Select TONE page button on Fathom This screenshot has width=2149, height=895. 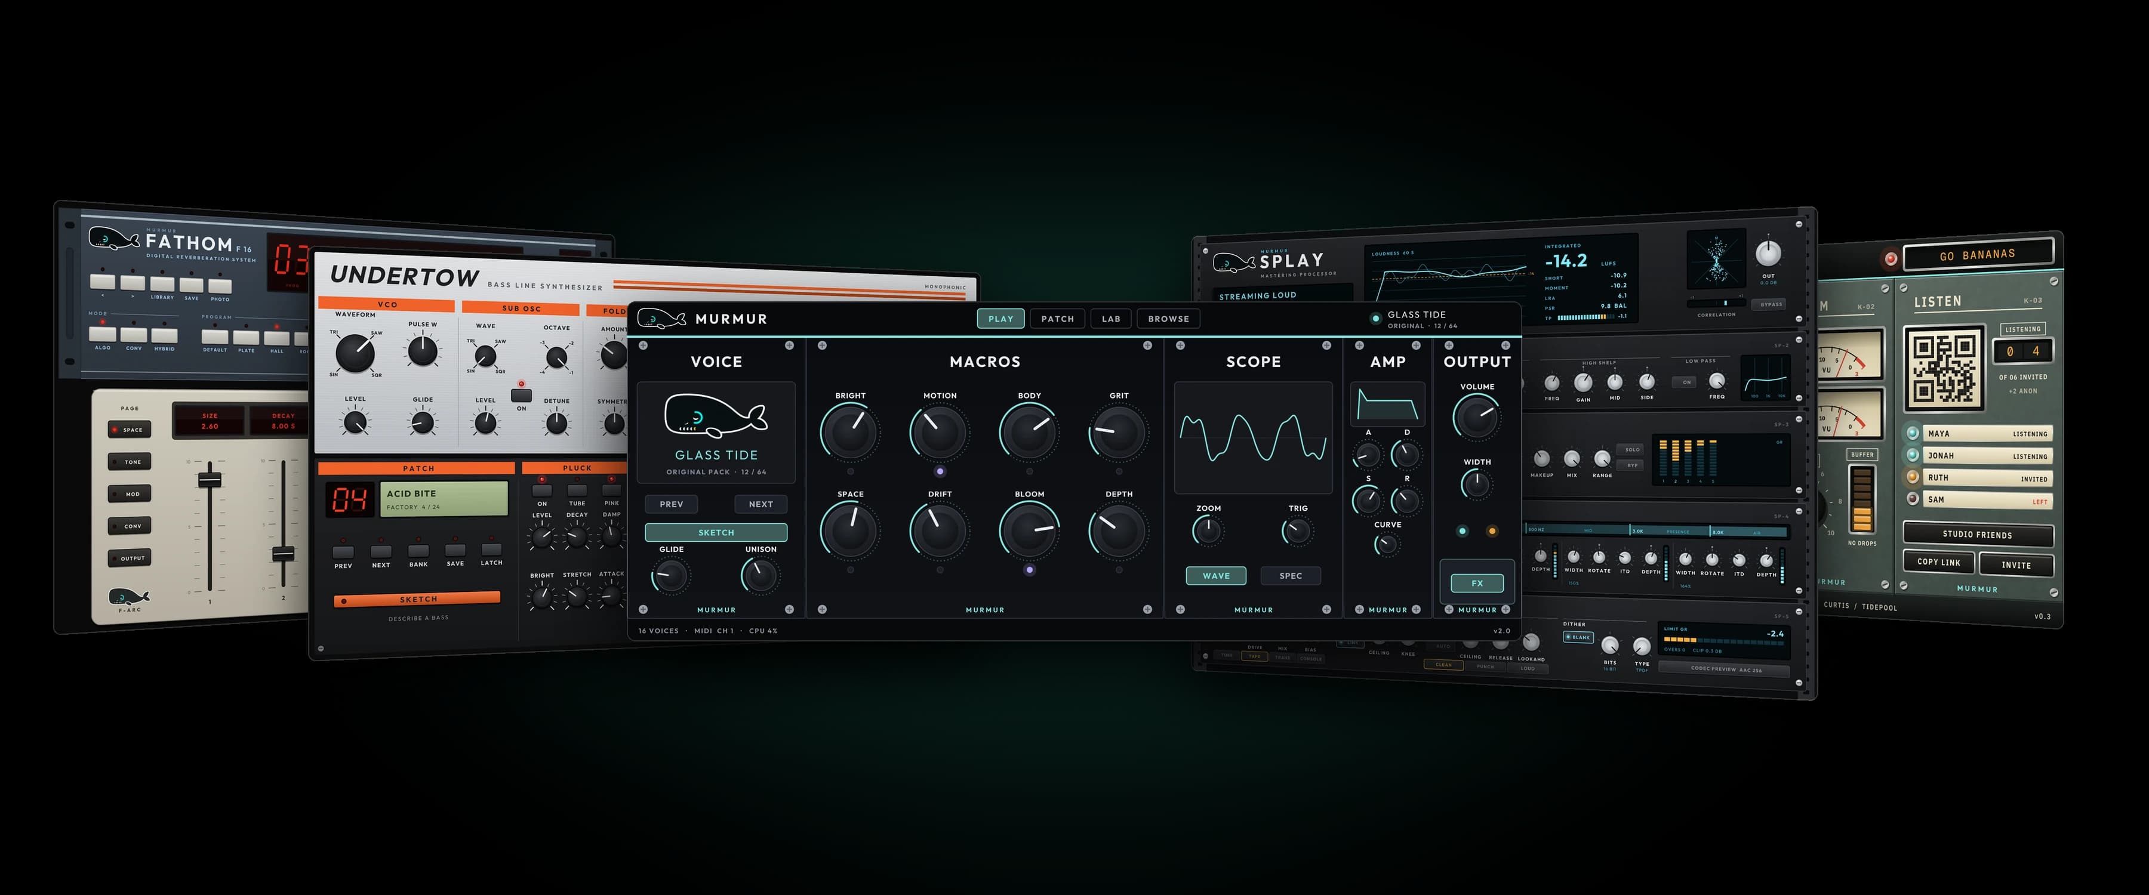[x=128, y=461]
